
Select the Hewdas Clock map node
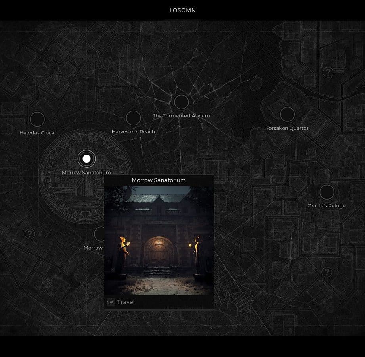click(x=37, y=119)
